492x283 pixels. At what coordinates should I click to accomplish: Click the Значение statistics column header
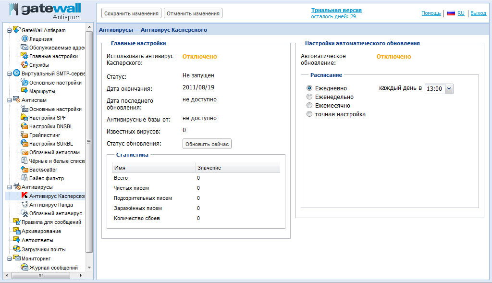(237, 168)
